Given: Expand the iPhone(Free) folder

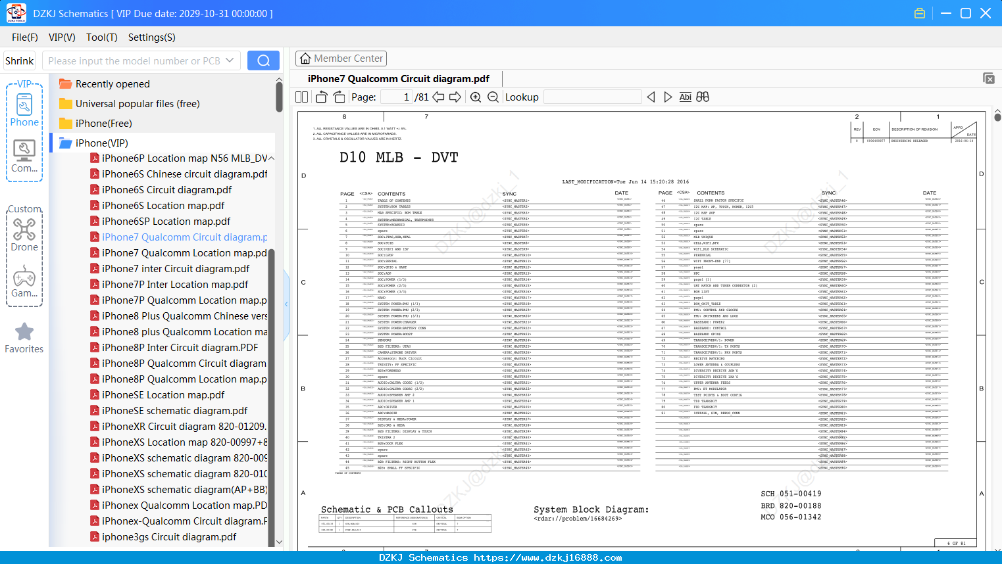Looking at the screenshot, I should click(x=102, y=124).
